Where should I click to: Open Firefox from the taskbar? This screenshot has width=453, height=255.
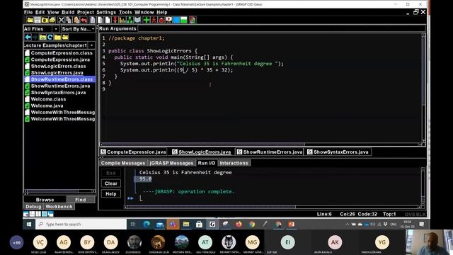(239, 224)
